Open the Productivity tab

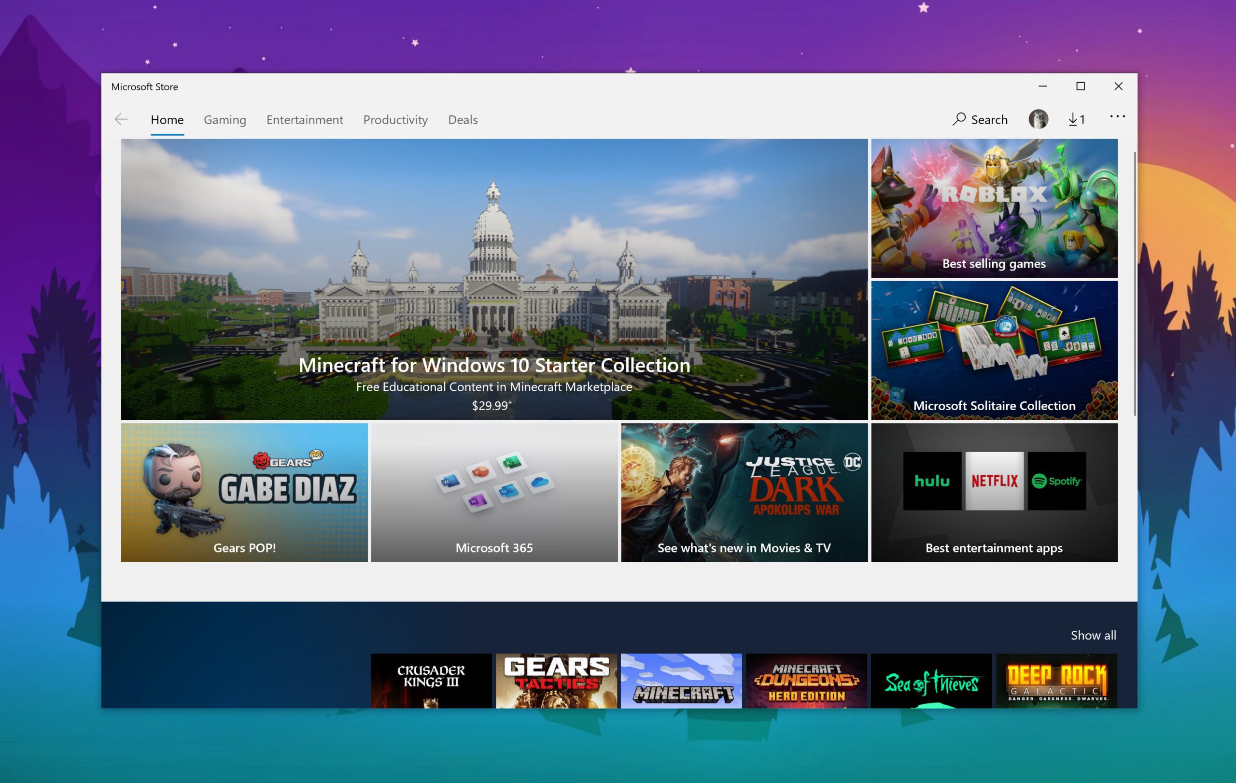click(395, 120)
